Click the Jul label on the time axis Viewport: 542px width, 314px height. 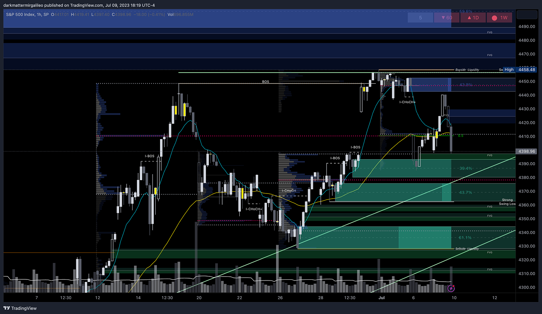click(382, 298)
